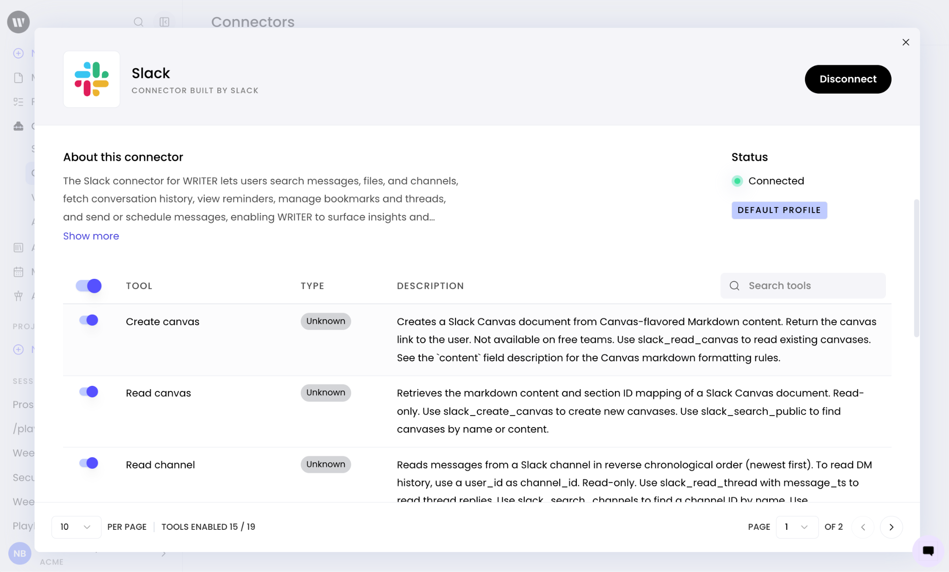949x572 pixels.
Task: Click the Slack connector title
Action: coord(151,73)
